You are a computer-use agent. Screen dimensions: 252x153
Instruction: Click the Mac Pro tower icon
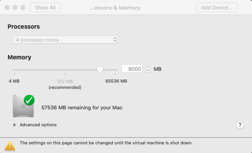click(x=23, y=106)
